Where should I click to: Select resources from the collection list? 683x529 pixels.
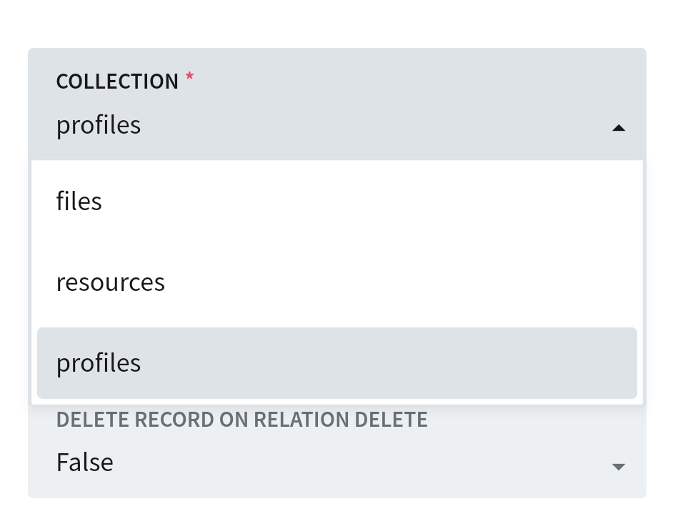coord(110,282)
